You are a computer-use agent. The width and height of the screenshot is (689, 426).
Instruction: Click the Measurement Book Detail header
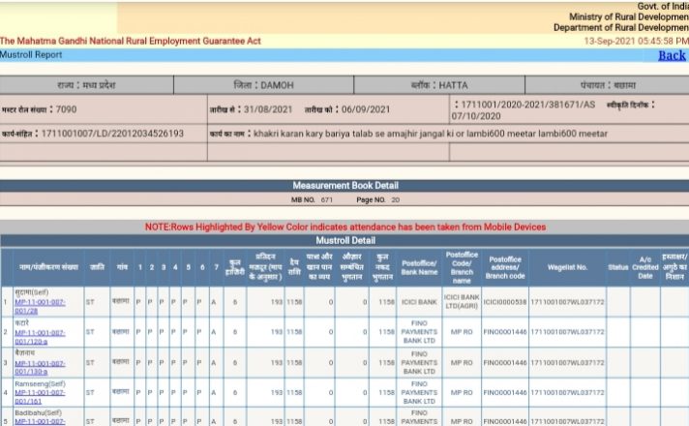(345, 186)
